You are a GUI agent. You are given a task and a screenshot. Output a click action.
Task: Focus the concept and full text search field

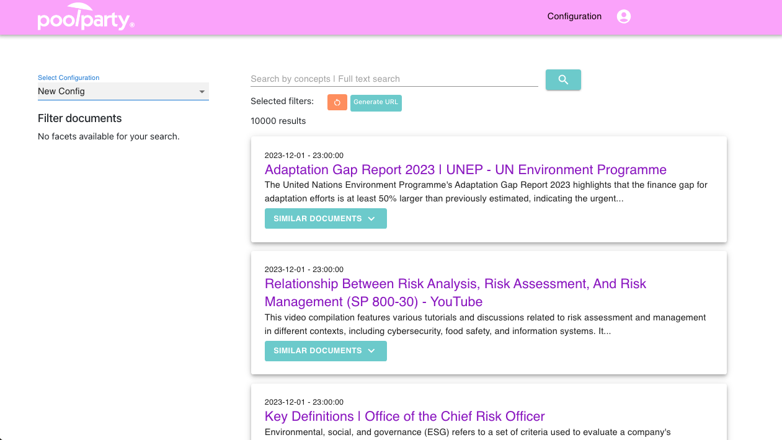[x=394, y=79]
